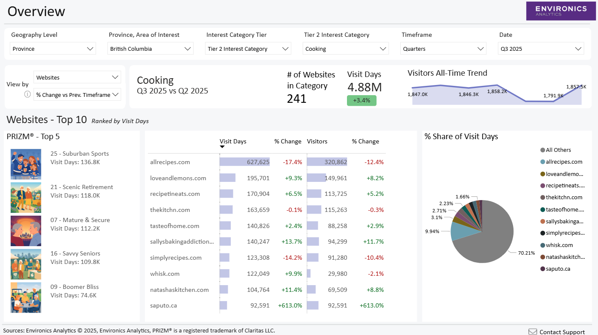This screenshot has width=598, height=335.
Task: Open the Websites view-by dropdown
Action: [77, 77]
